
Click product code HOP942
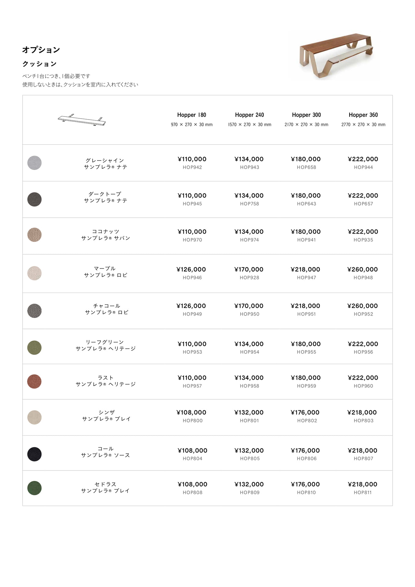point(192,167)
